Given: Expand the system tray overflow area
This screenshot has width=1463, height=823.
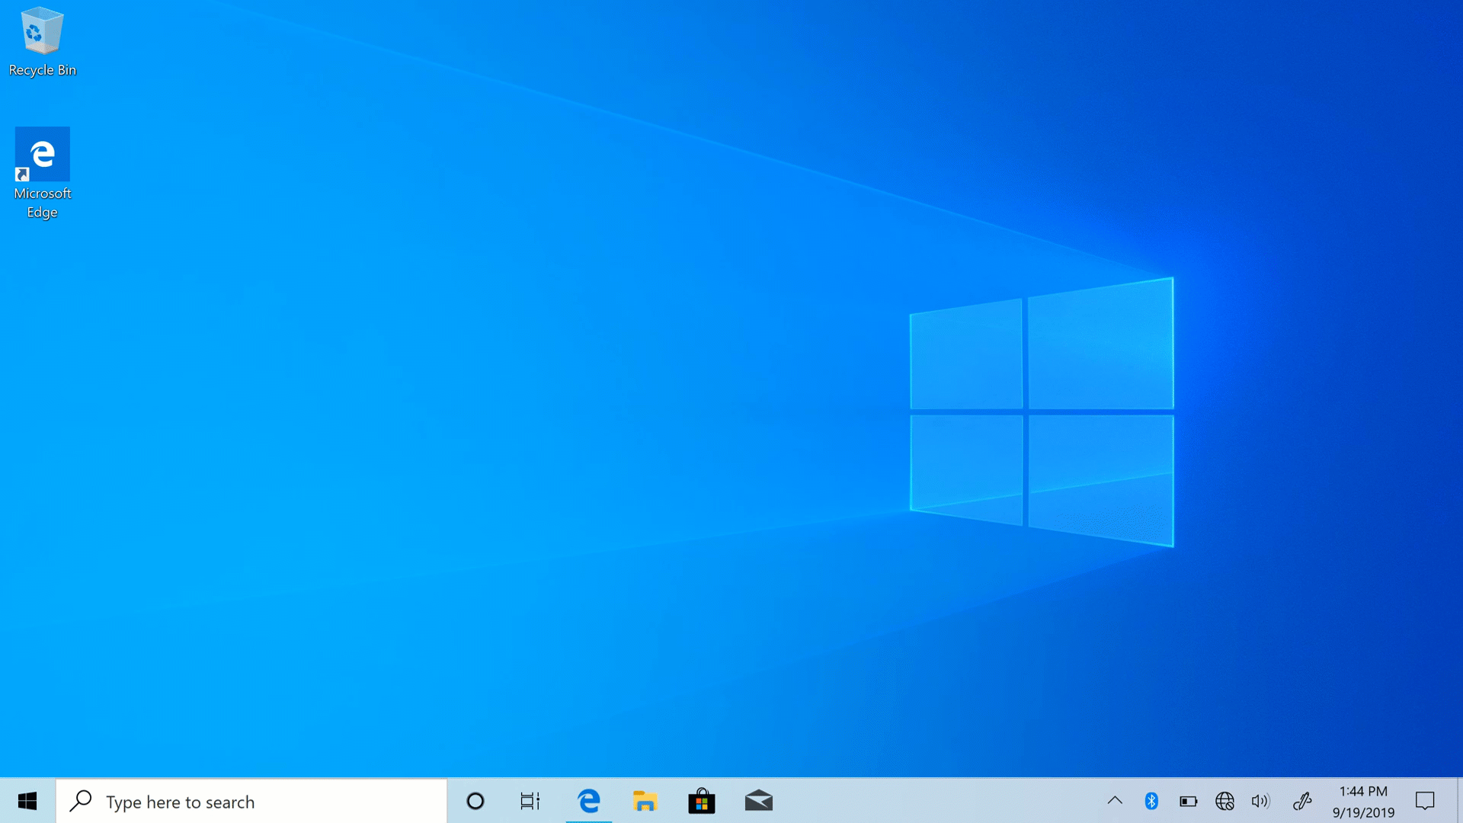Looking at the screenshot, I should [x=1116, y=801].
